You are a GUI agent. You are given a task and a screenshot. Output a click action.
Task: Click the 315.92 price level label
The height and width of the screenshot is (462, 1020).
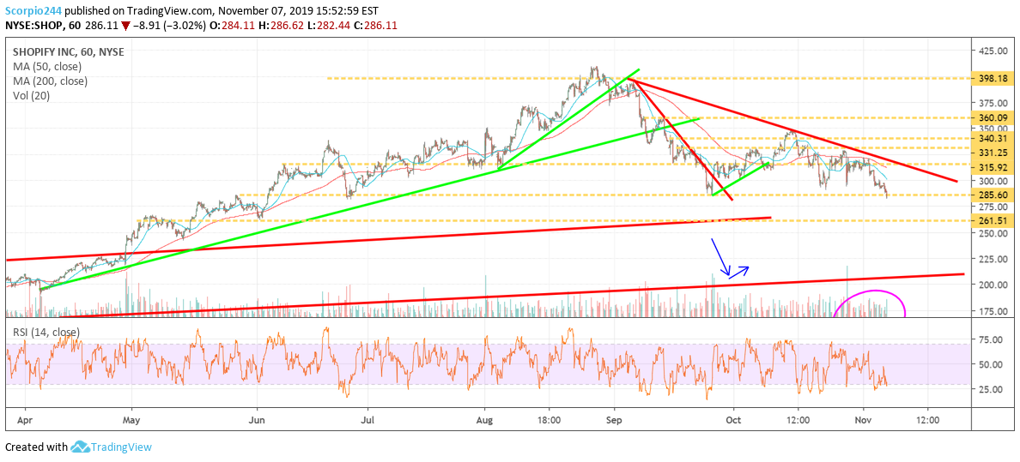pyautogui.click(x=993, y=167)
